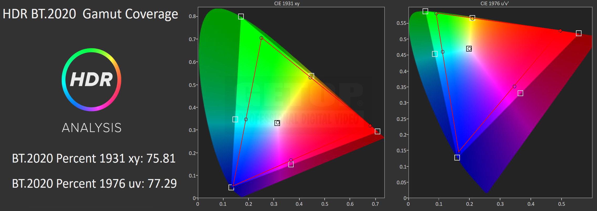Select blue target square in CIE 1976 chart
Image resolution: width=597 pixels, height=211 pixels.
click(x=457, y=158)
